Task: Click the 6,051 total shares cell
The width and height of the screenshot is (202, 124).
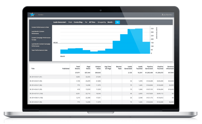Action: tap(78, 94)
